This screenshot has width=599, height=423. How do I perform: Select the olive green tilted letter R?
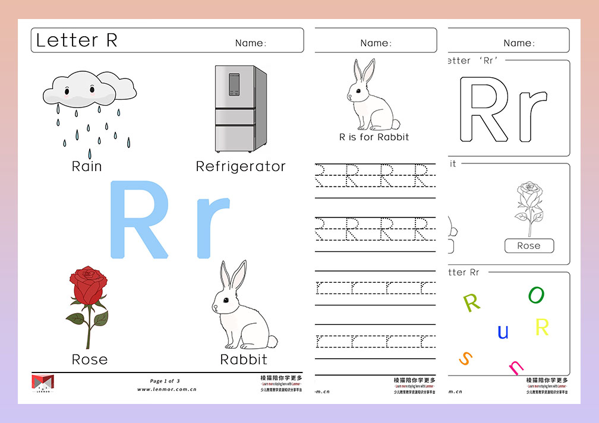[471, 302]
